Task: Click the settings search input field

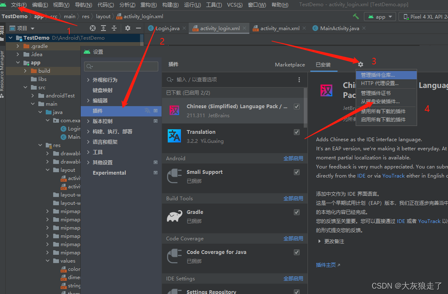Action: click(121, 66)
